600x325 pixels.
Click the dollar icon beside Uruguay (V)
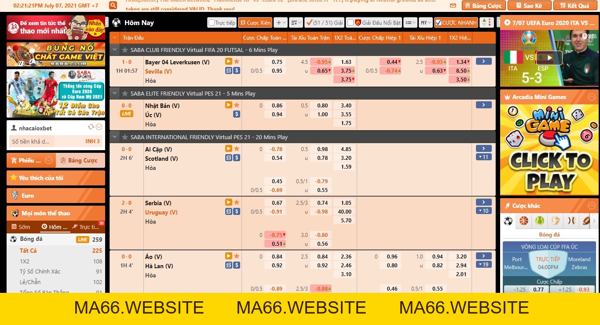pyautogui.click(x=237, y=211)
